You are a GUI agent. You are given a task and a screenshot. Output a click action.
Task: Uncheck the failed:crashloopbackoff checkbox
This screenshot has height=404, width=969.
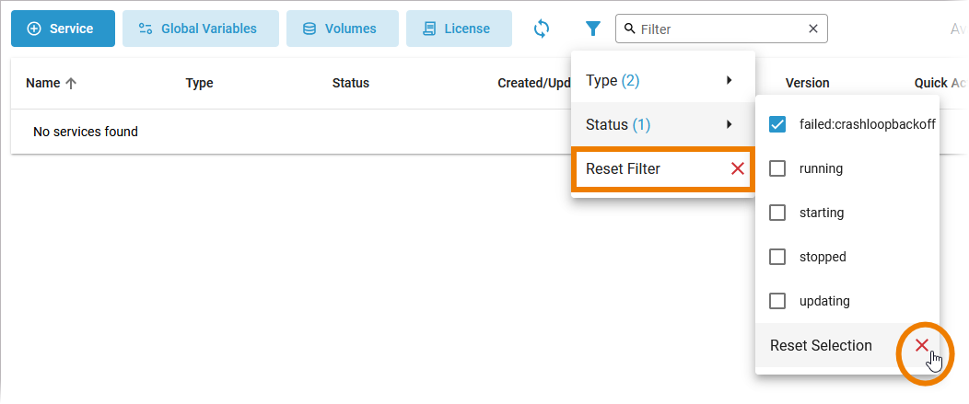[777, 124]
